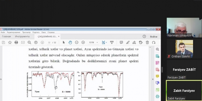Go to previous page with the up arrow
The height and width of the screenshot is (101, 202).
tap(36, 42)
